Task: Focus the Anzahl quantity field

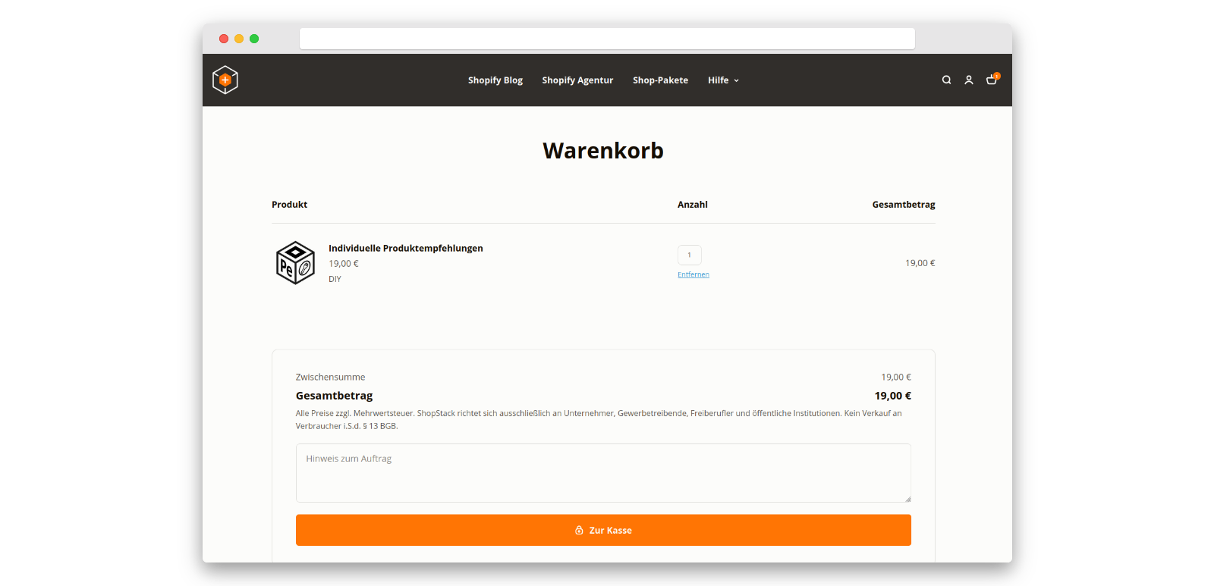Action: point(689,255)
